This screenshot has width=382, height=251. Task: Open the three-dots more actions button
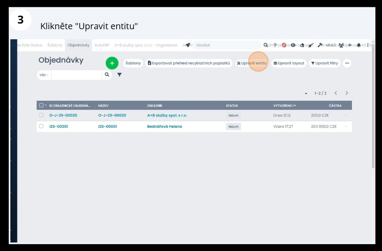coord(347,63)
